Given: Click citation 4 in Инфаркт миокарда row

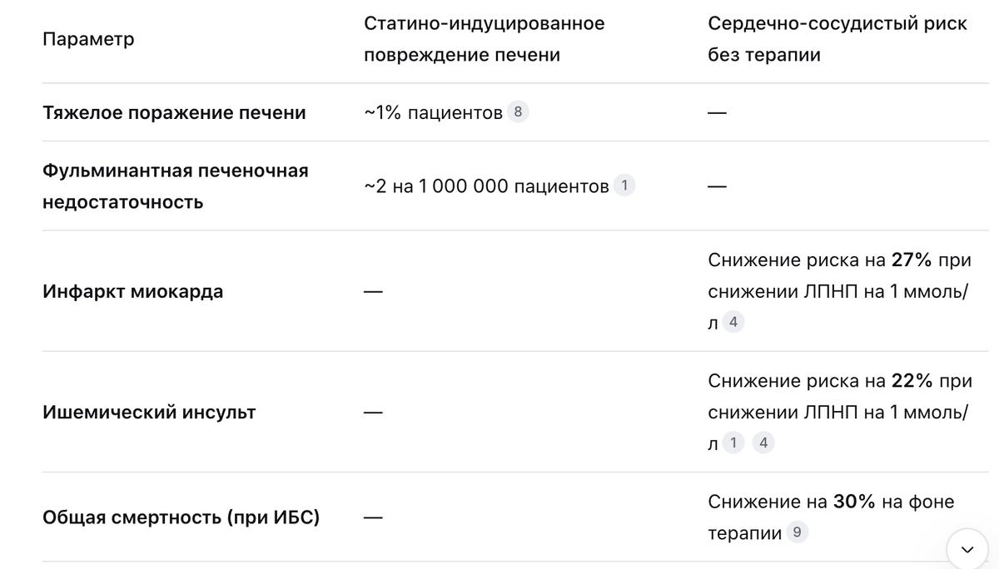Looking at the screenshot, I should (x=733, y=322).
